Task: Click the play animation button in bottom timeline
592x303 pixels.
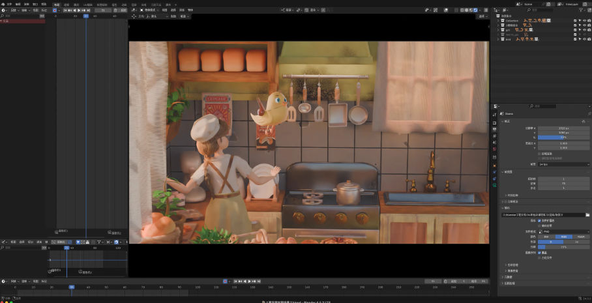Action: pos(250,281)
